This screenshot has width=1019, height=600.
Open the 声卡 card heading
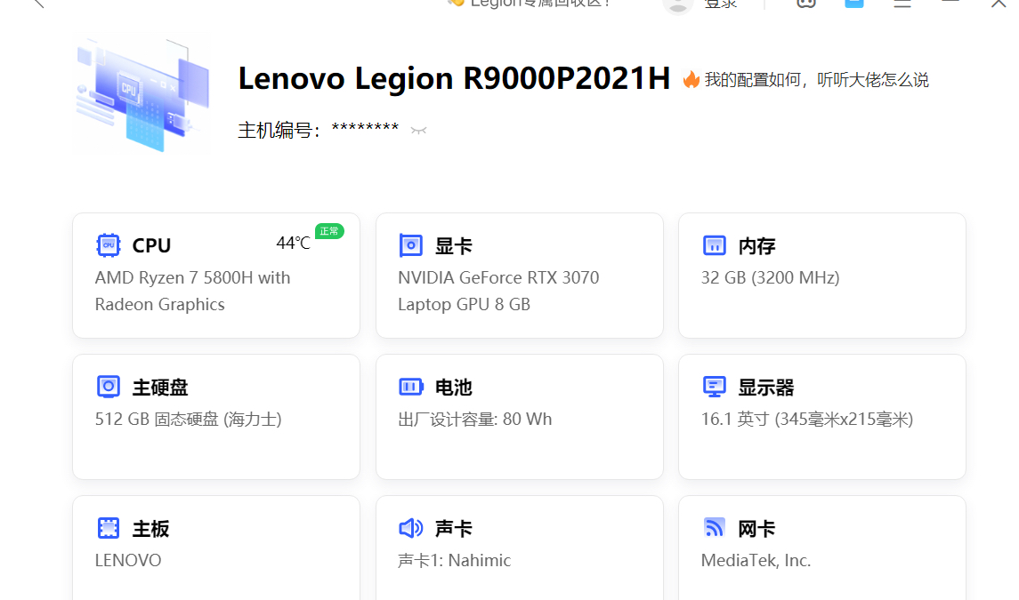coord(454,529)
